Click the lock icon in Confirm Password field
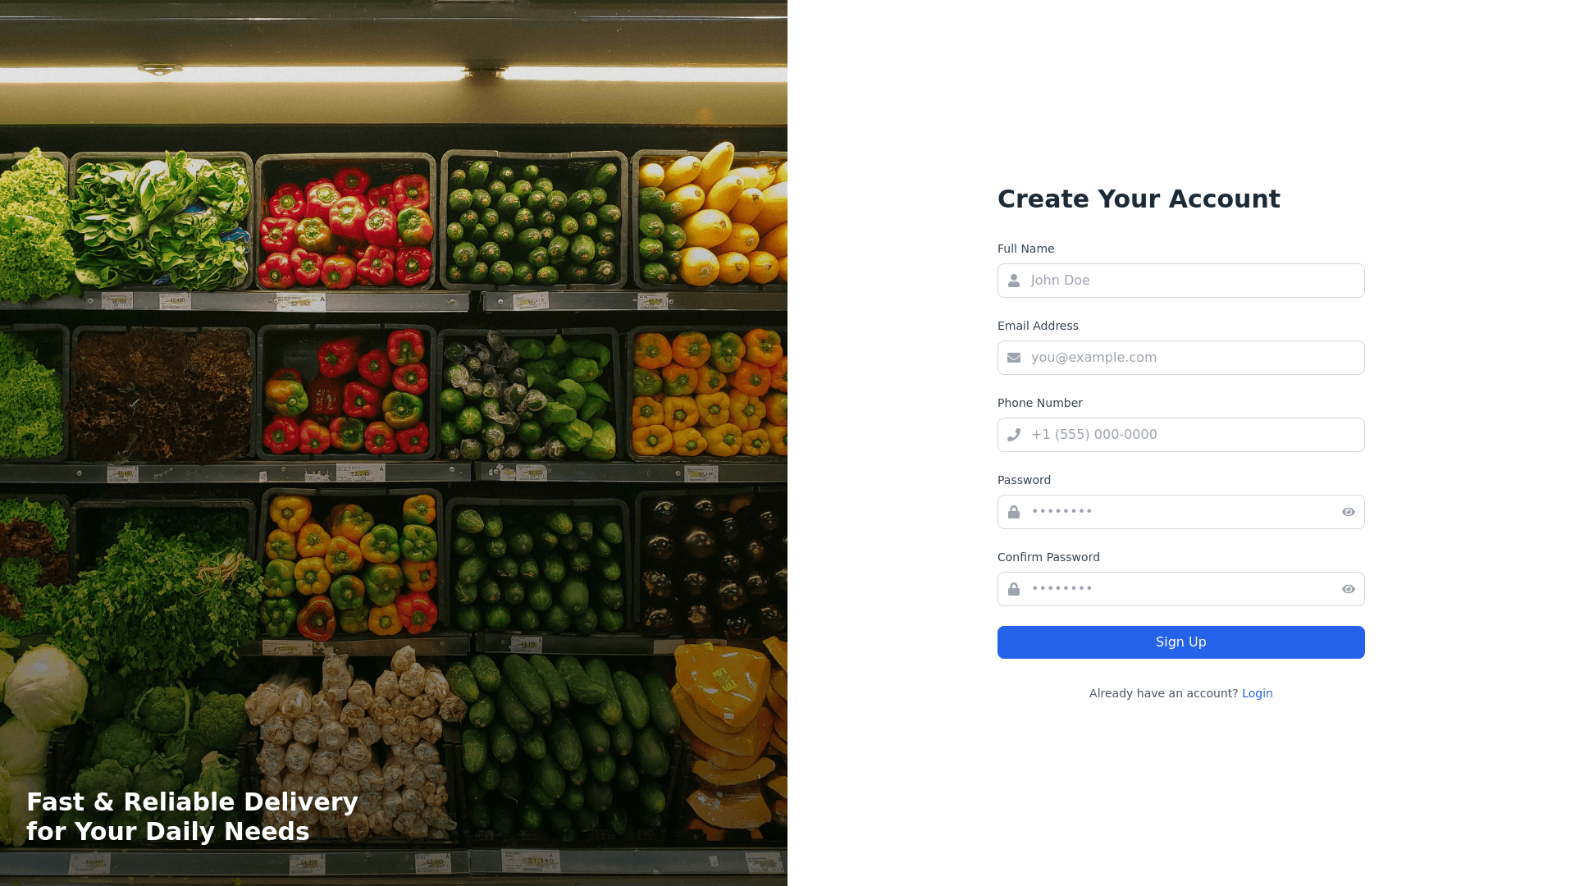The image size is (1575, 886). point(1014,589)
